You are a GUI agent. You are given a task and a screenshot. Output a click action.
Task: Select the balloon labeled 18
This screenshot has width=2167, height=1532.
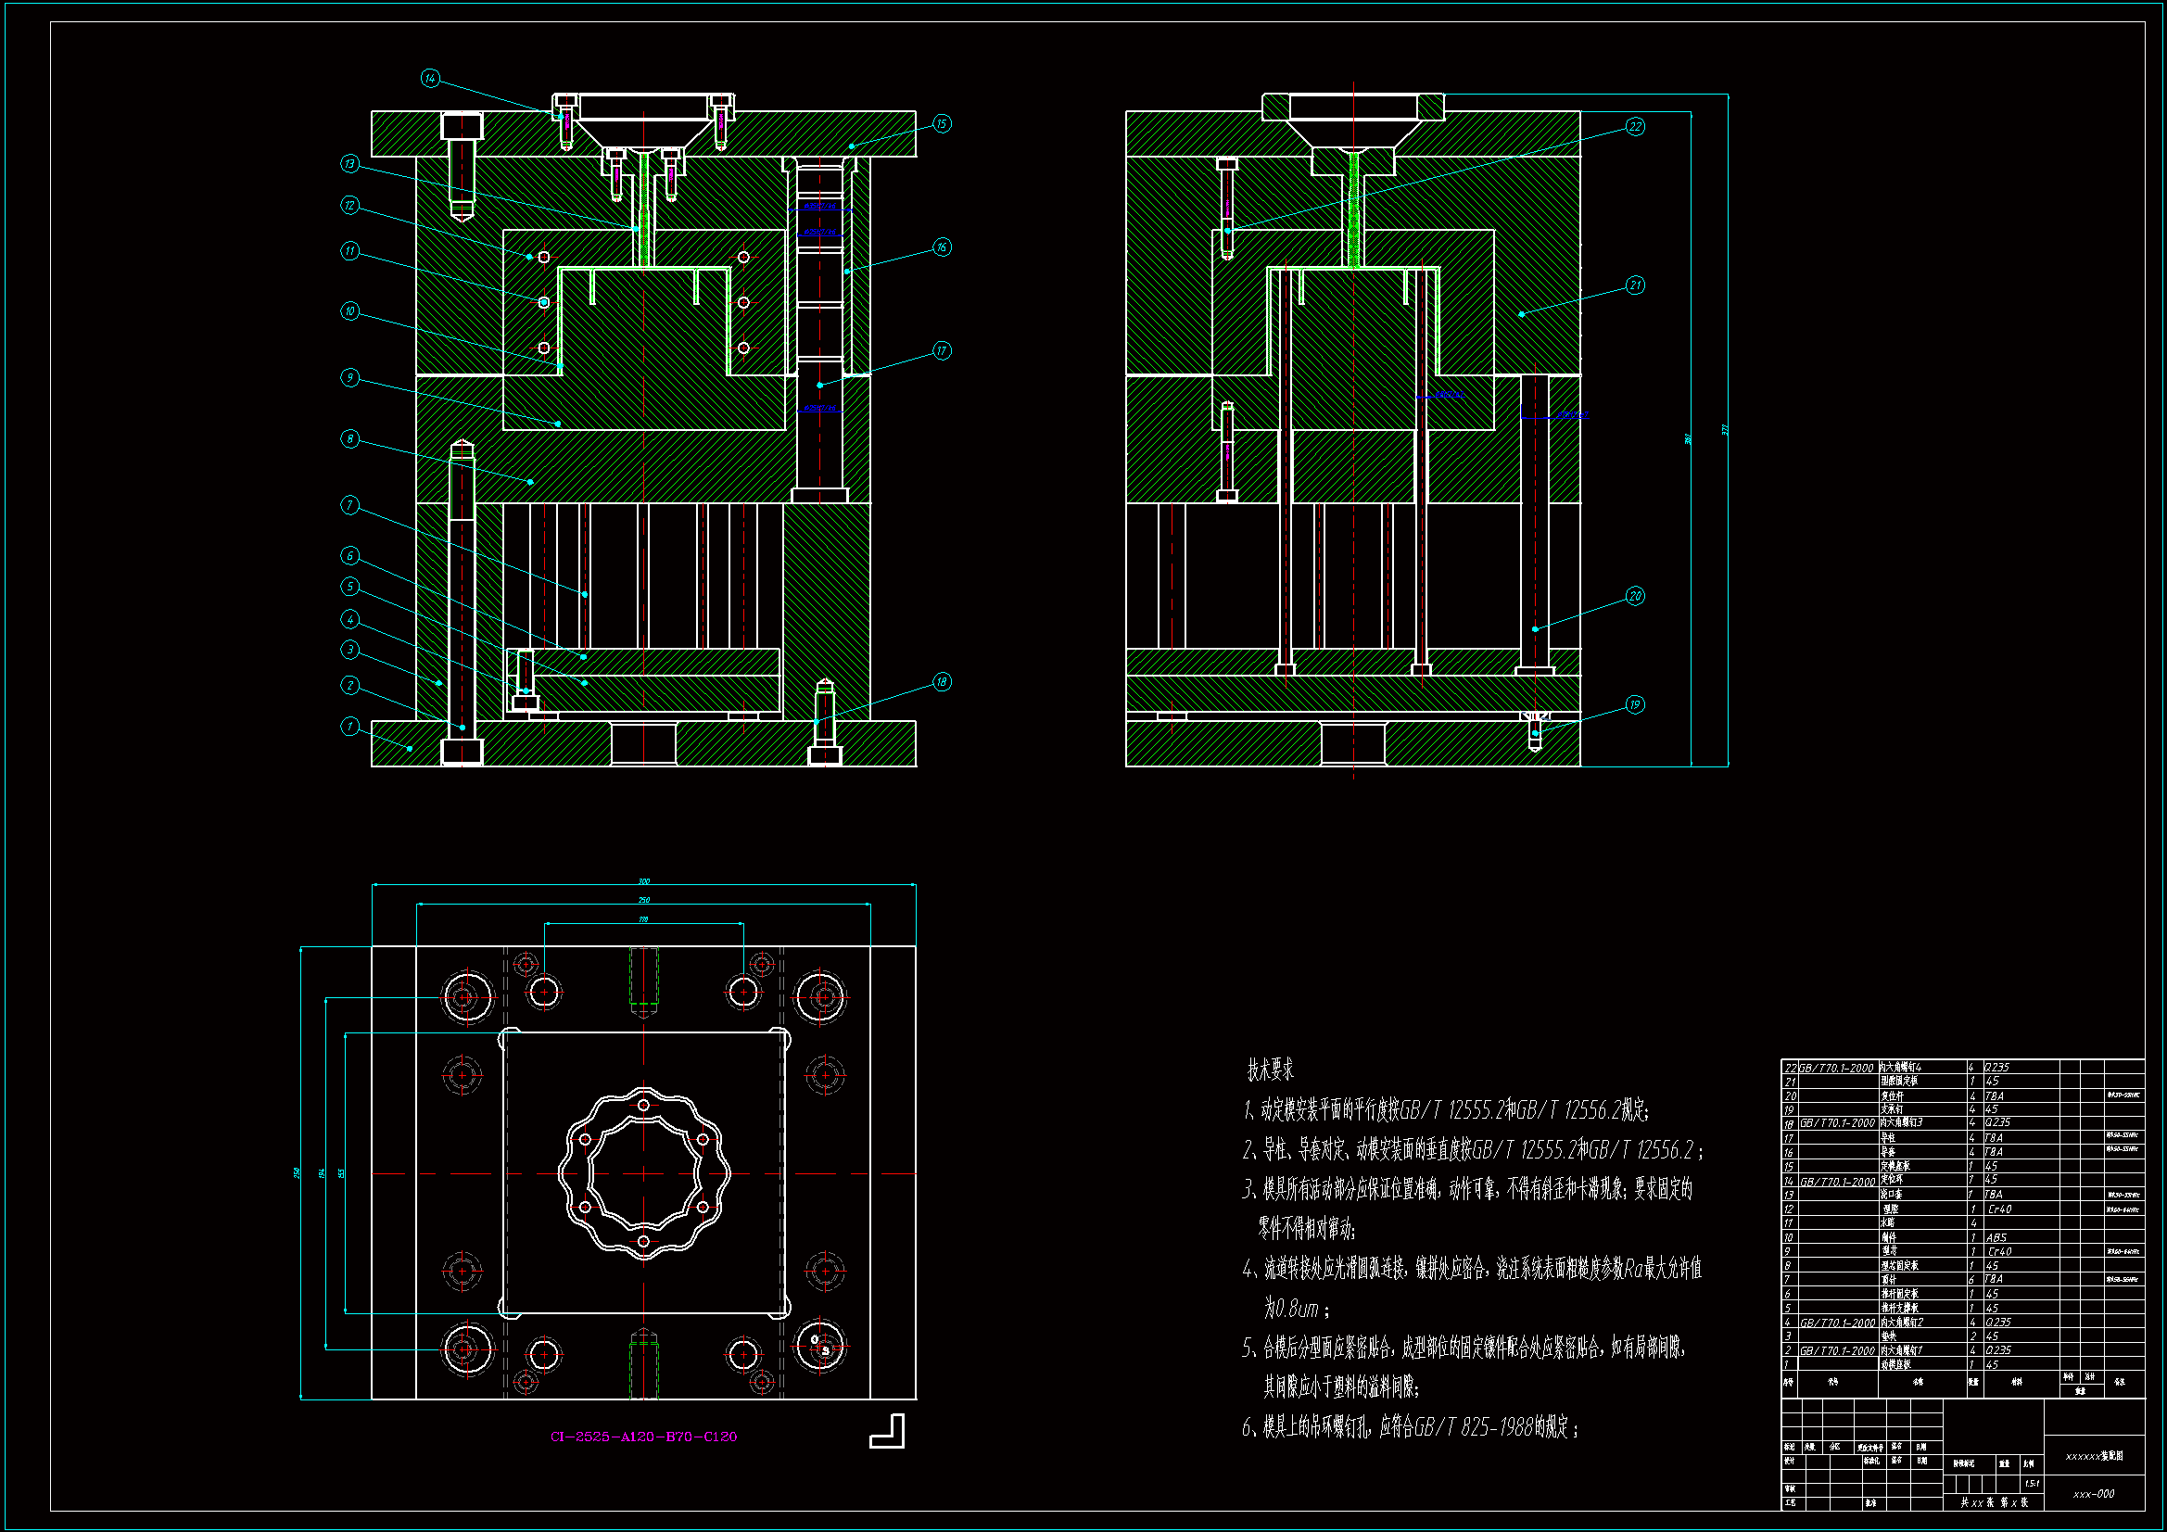point(942,681)
